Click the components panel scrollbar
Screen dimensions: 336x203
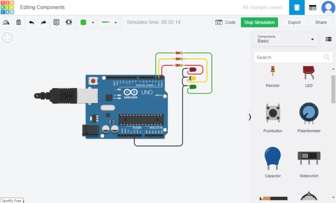point(333,89)
